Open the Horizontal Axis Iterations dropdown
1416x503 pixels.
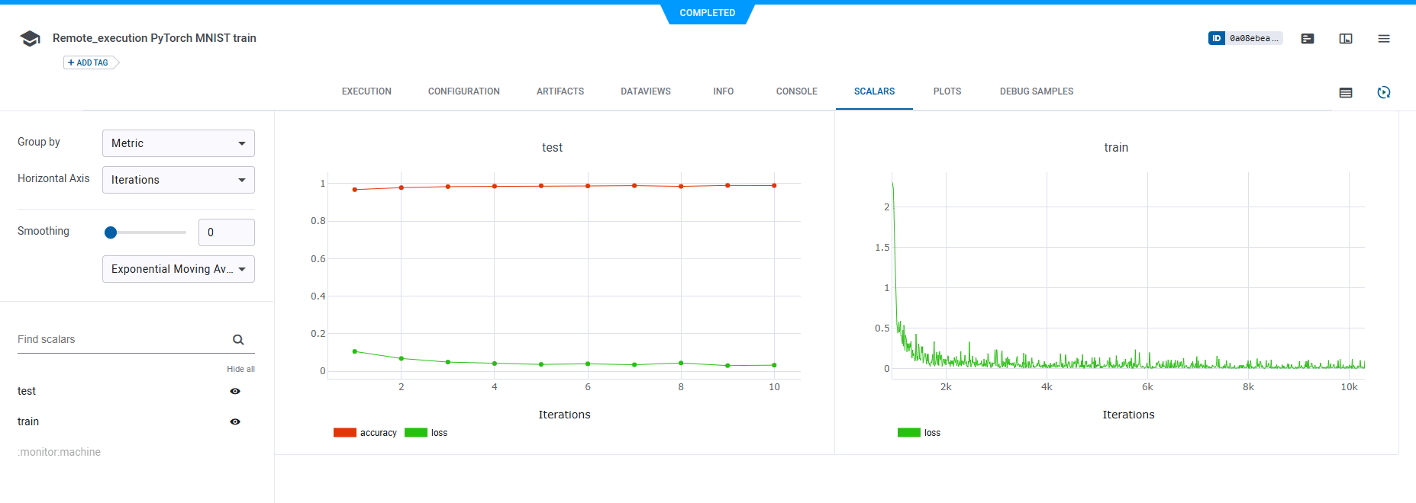tap(179, 180)
